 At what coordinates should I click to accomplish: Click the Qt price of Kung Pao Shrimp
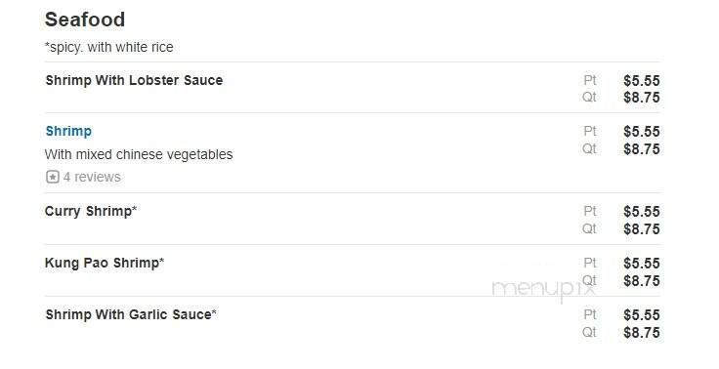click(x=641, y=281)
